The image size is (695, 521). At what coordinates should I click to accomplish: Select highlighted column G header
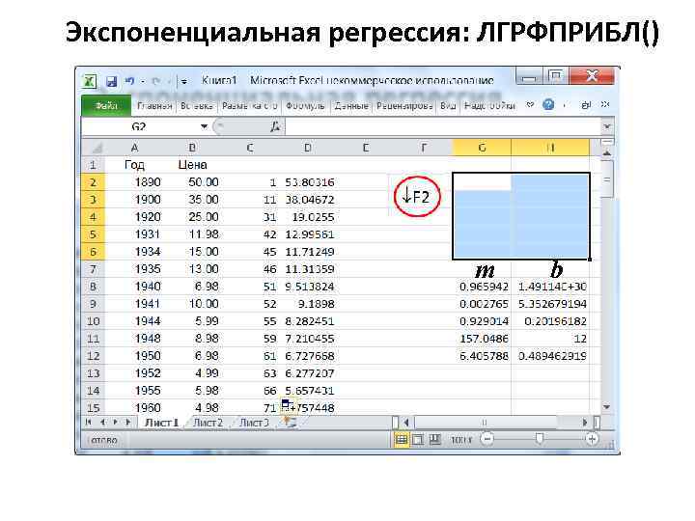tap(482, 148)
